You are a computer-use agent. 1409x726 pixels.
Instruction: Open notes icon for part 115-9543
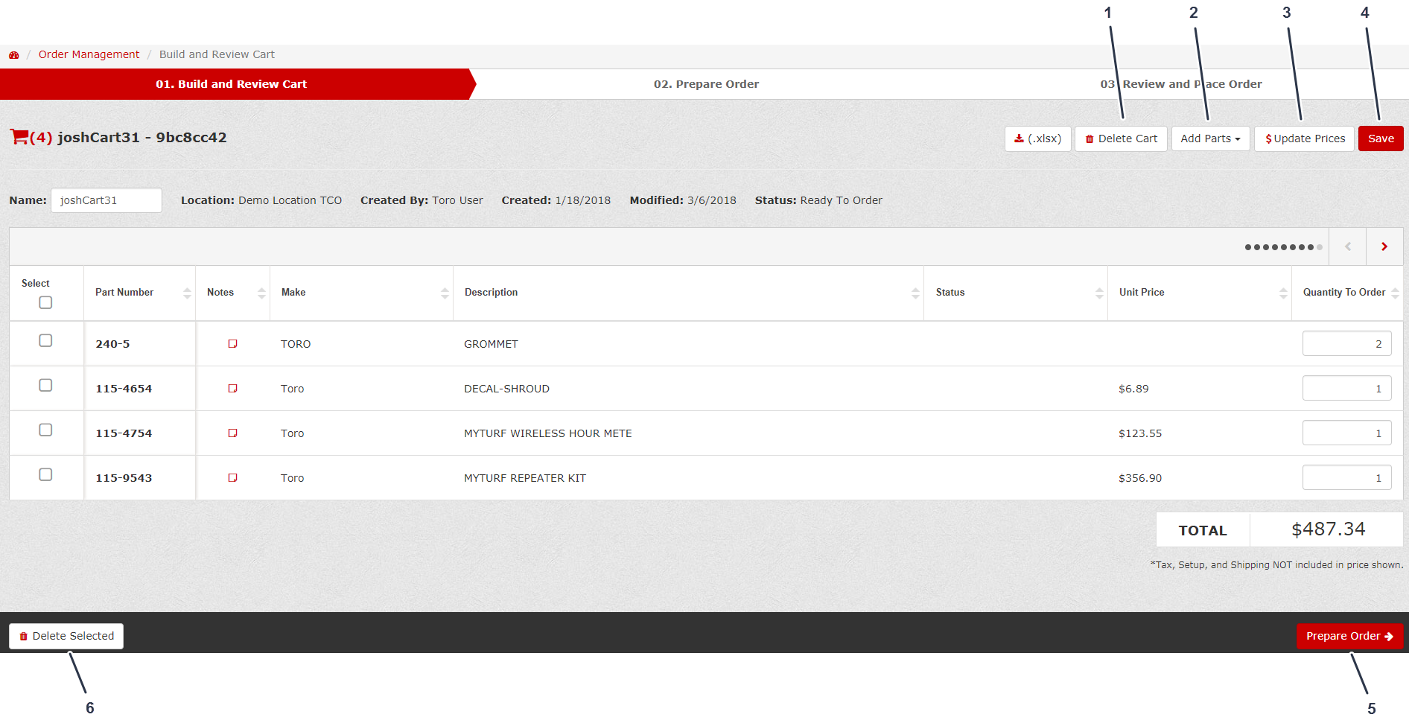[232, 478]
